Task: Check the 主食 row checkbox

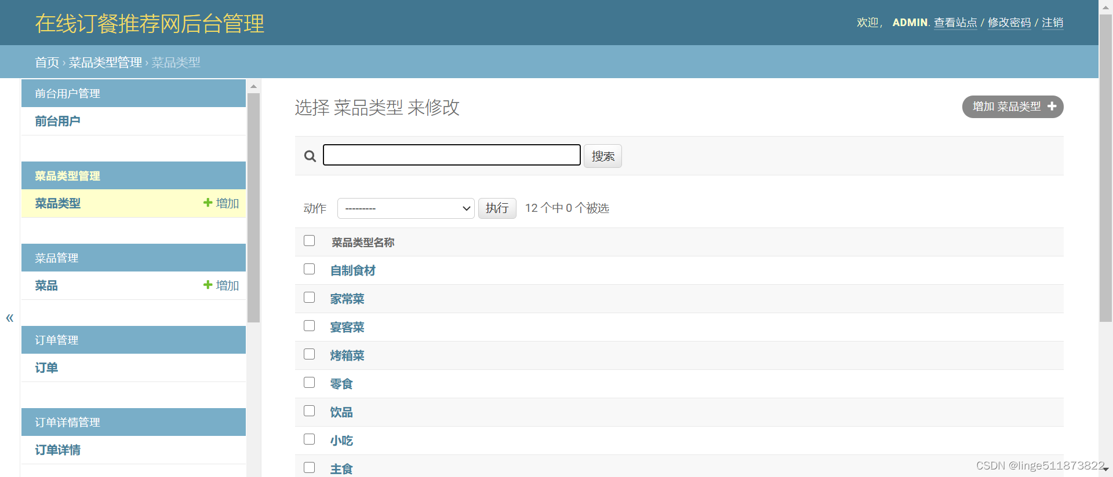Action: [x=310, y=468]
